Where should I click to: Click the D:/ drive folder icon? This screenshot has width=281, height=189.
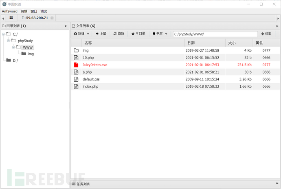(x=9, y=60)
